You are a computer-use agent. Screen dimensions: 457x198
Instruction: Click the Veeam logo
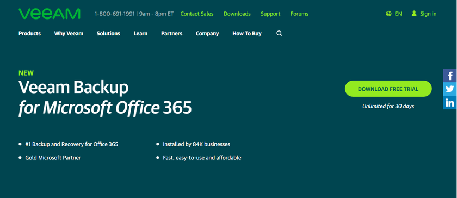pyautogui.click(x=50, y=14)
